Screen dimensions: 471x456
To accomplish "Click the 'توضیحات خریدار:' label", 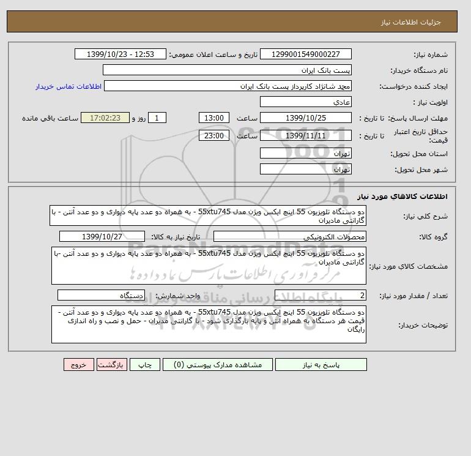I will [423, 325].
